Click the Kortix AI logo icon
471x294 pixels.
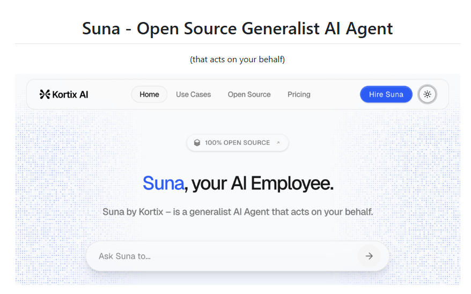pyautogui.click(x=45, y=94)
